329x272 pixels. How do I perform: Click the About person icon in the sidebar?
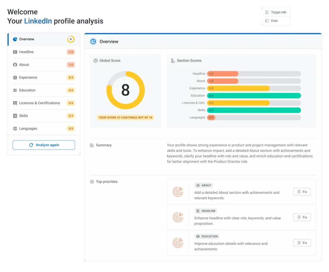click(14, 65)
